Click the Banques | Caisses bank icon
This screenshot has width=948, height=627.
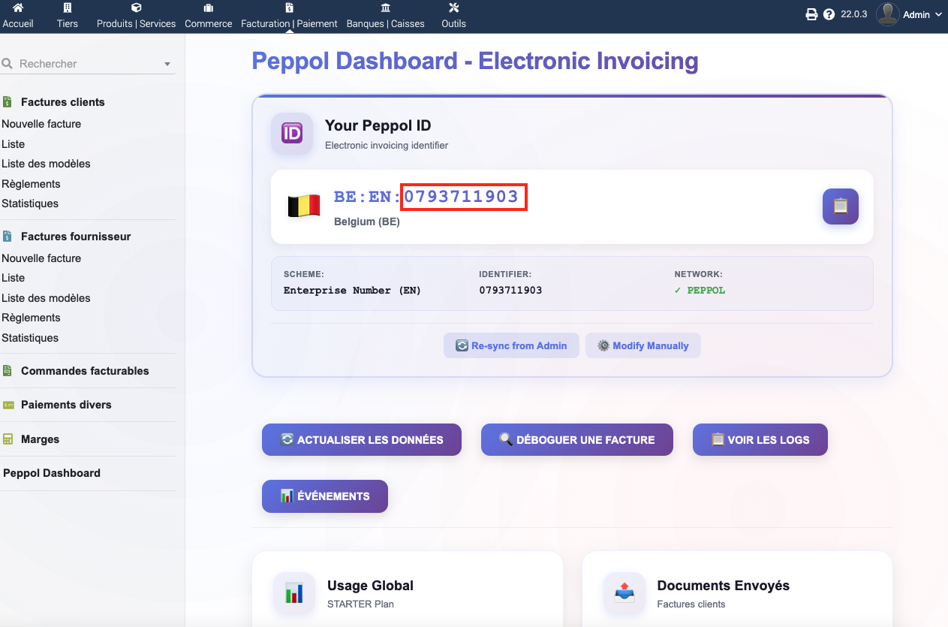point(385,8)
